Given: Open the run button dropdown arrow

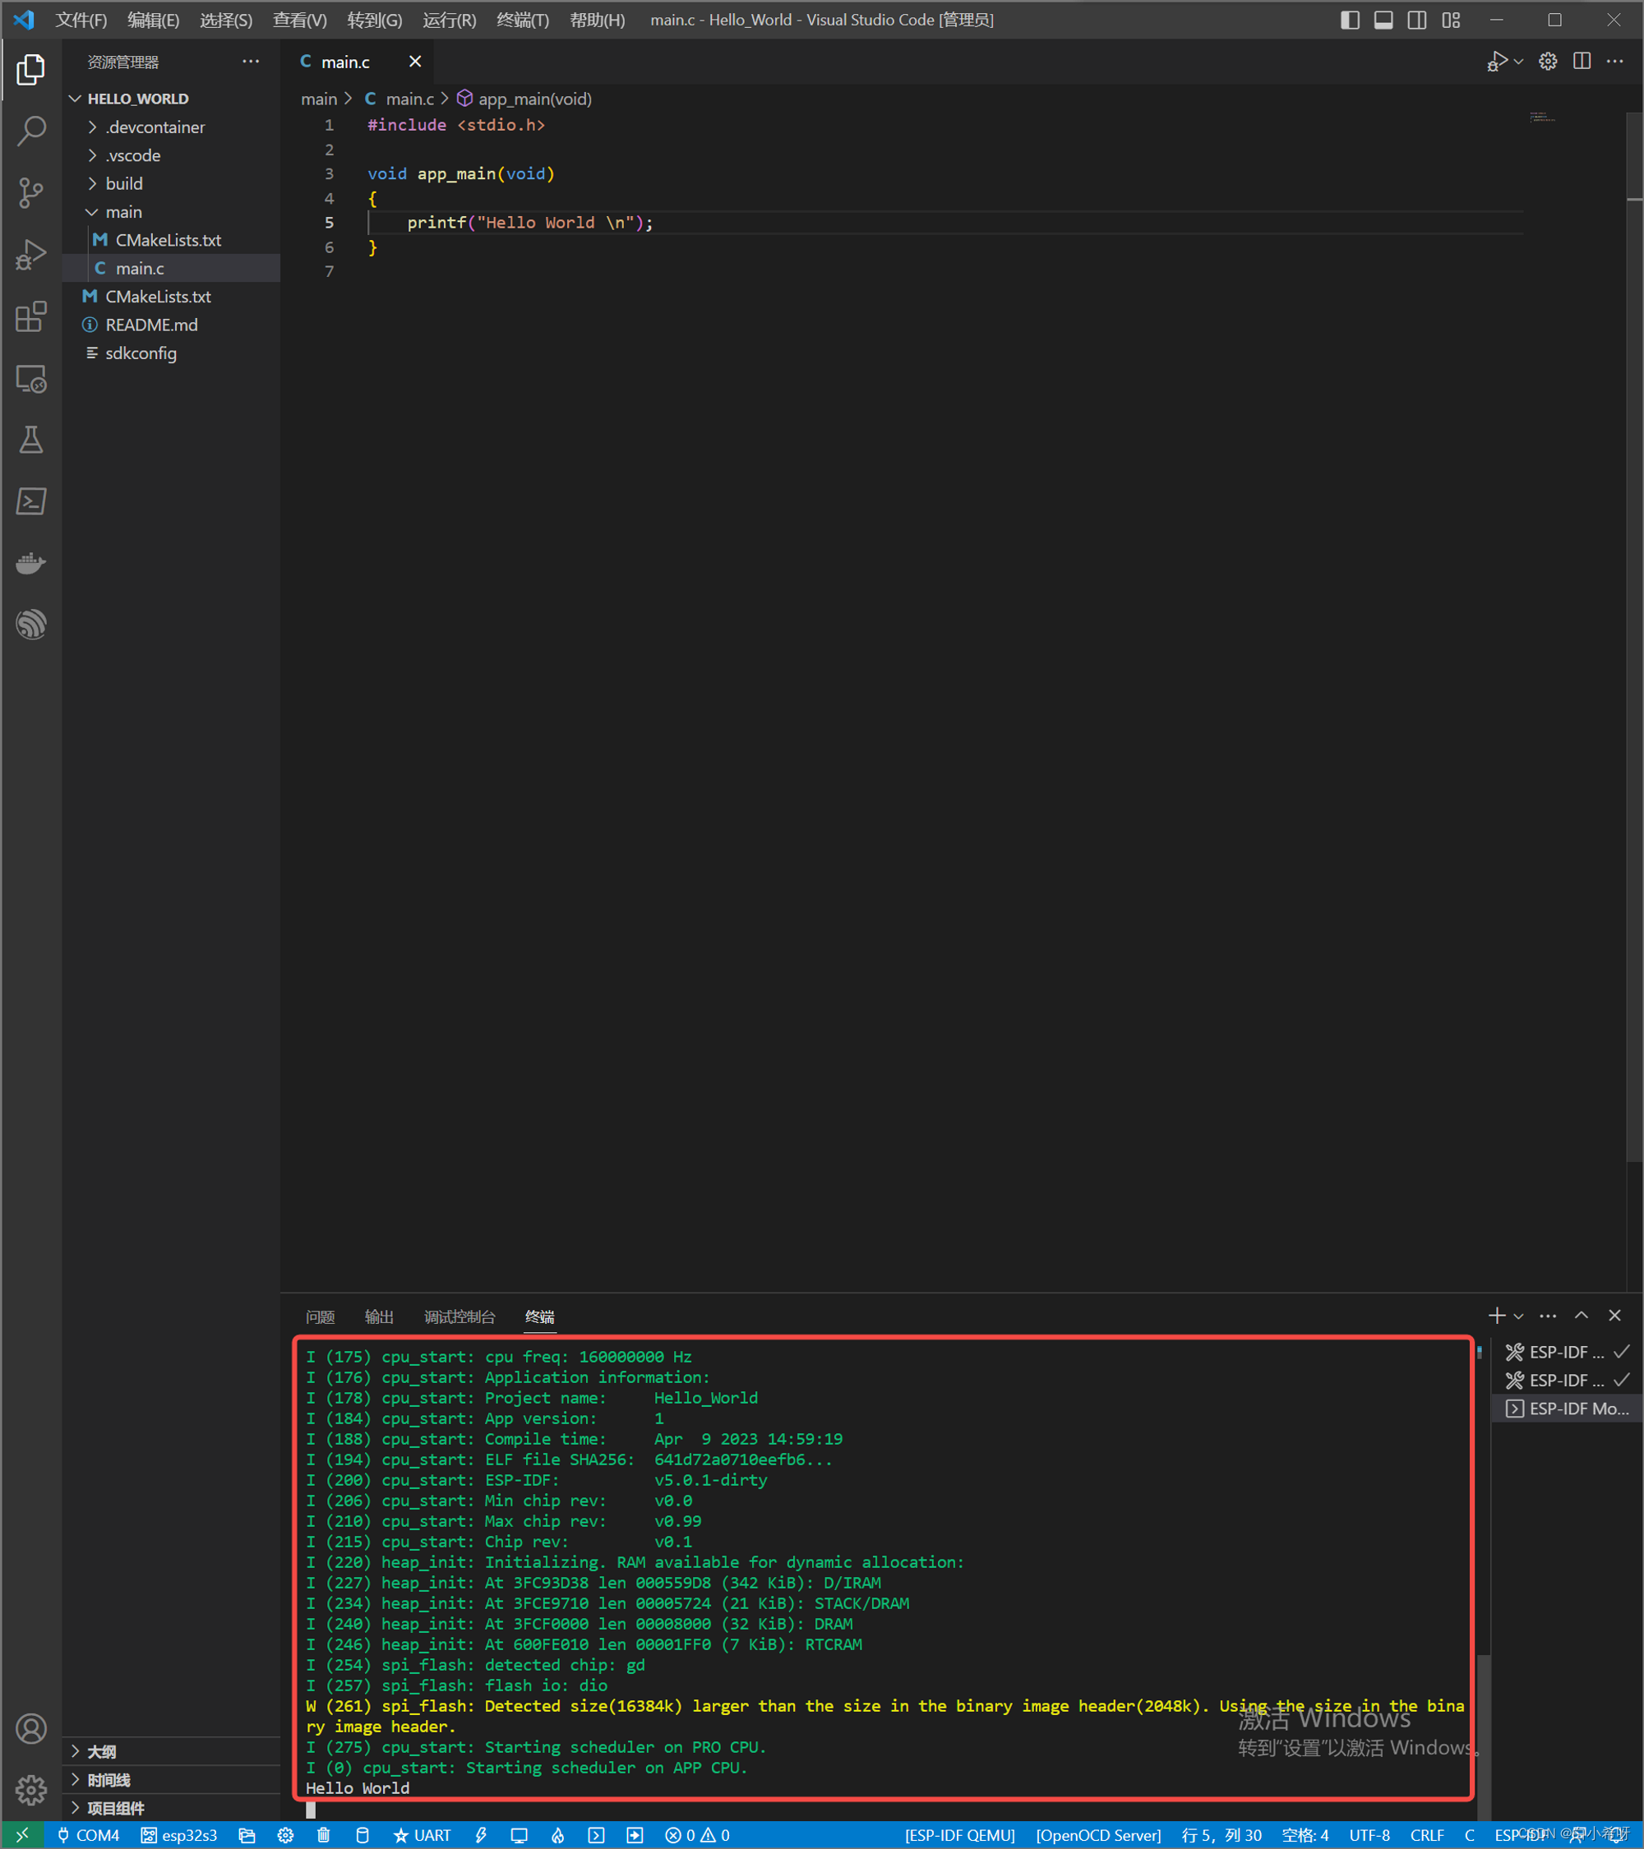Looking at the screenshot, I should coord(1518,62).
